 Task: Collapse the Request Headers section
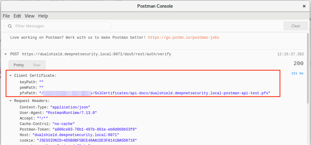click(x=11, y=101)
